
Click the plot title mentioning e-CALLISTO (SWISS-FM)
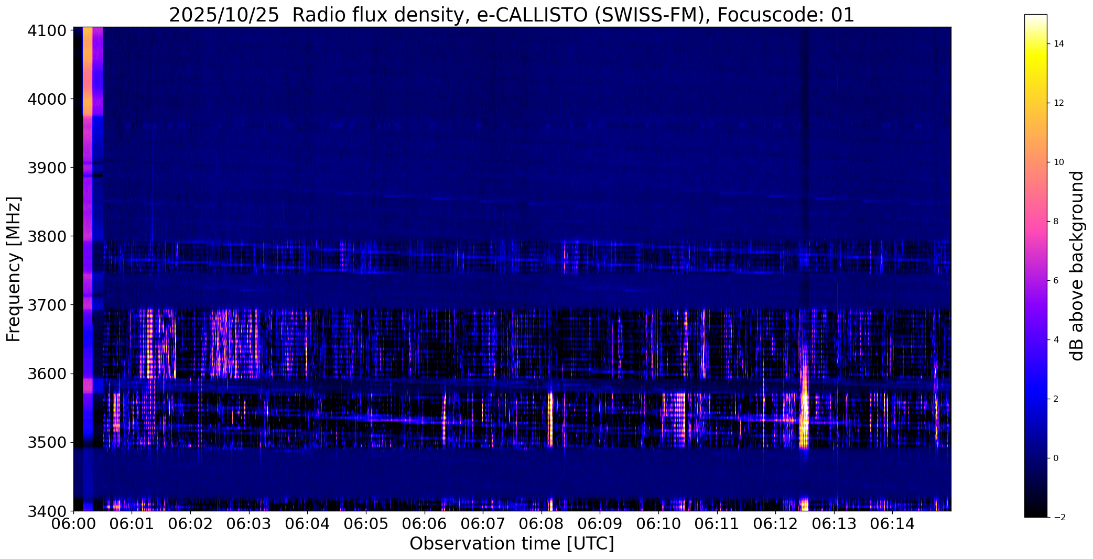(512, 15)
